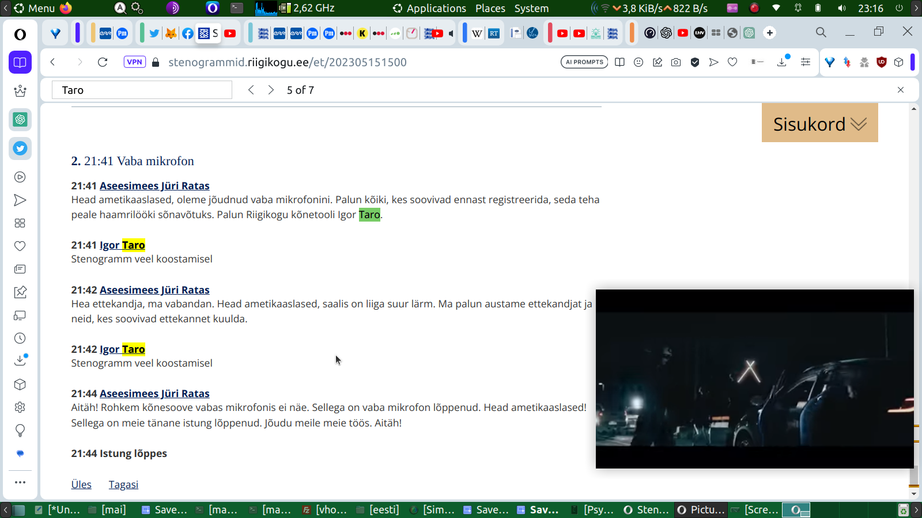Open Bookmarks heart icon in sidebar
The image size is (922, 518).
pos(20,246)
